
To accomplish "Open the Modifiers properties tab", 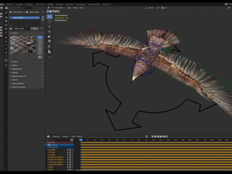I will point(6,42).
